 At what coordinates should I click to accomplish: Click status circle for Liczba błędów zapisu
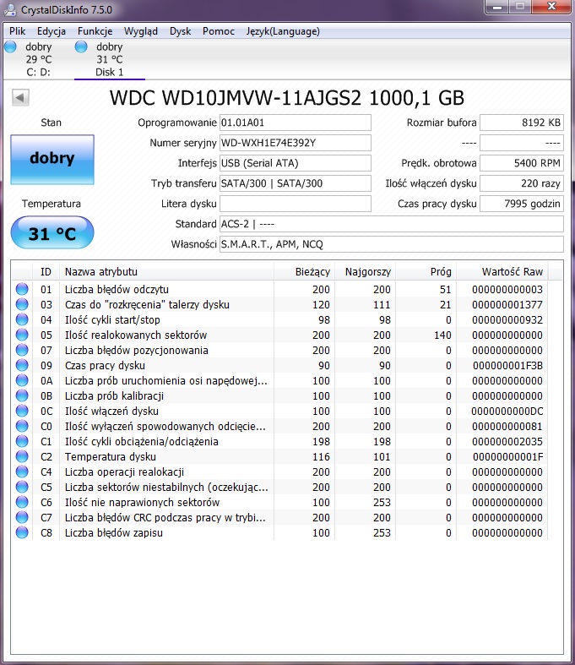click(x=22, y=532)
